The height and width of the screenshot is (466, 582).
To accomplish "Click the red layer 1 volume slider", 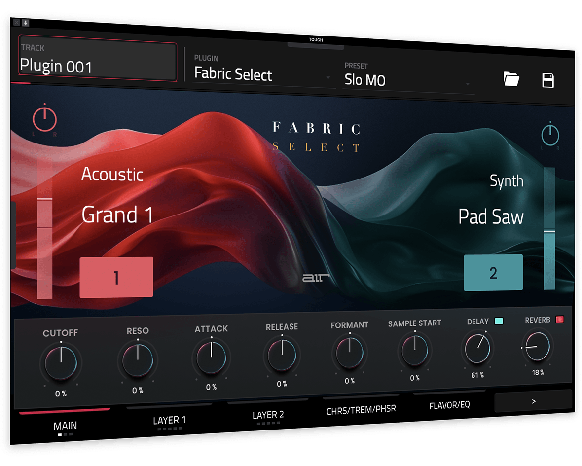I will tap(45, 228).
